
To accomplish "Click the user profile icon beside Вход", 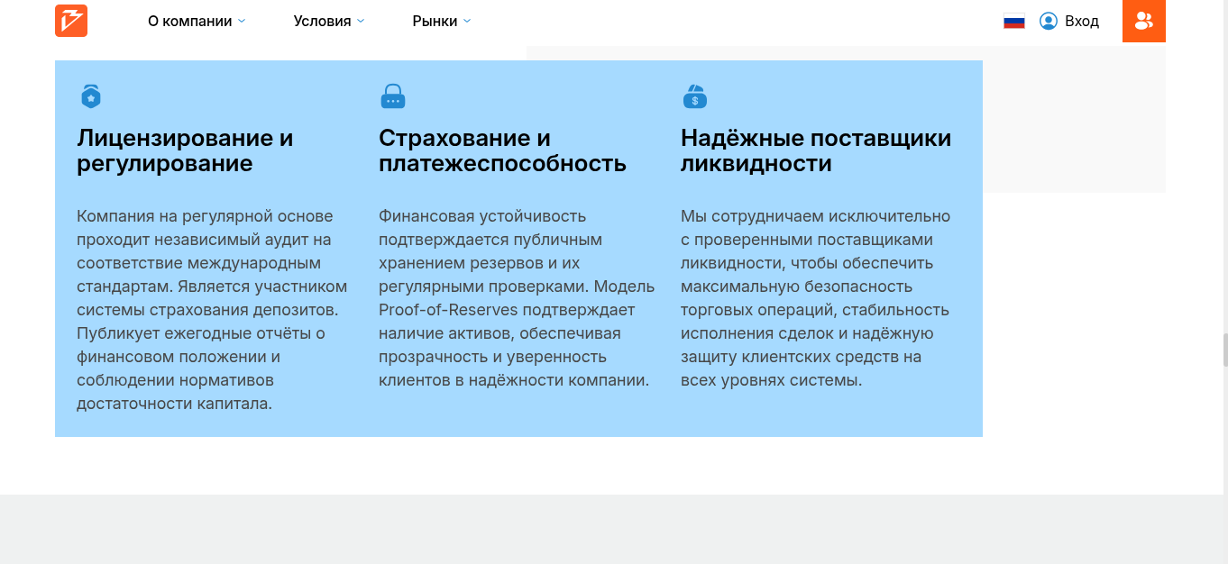I will coord(1048,21).
